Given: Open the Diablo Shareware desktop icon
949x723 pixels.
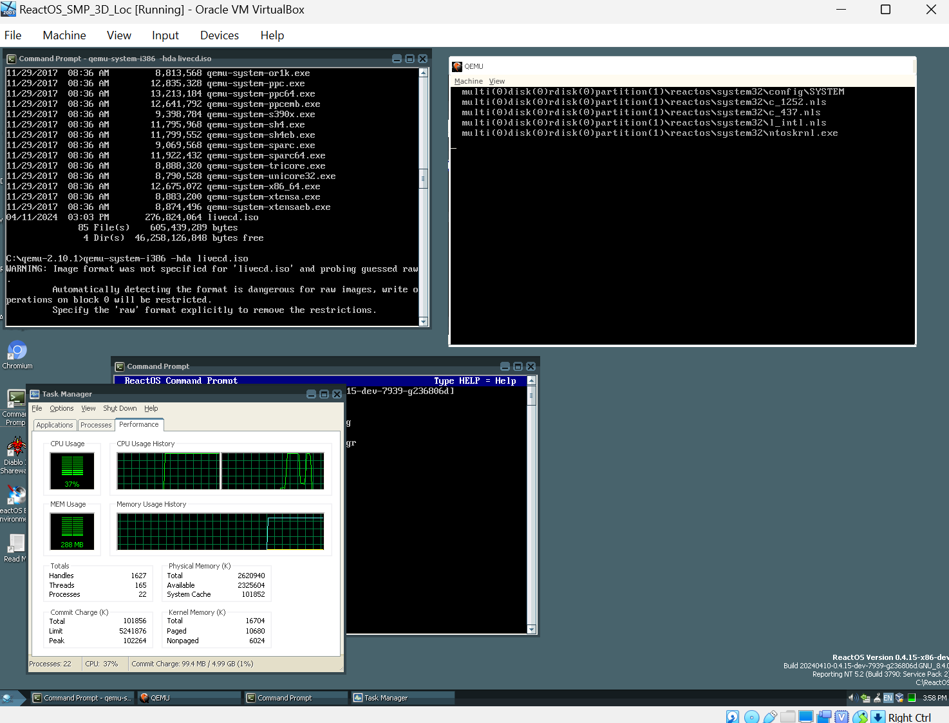Looking at the screenshot, I should click(14, 455).
